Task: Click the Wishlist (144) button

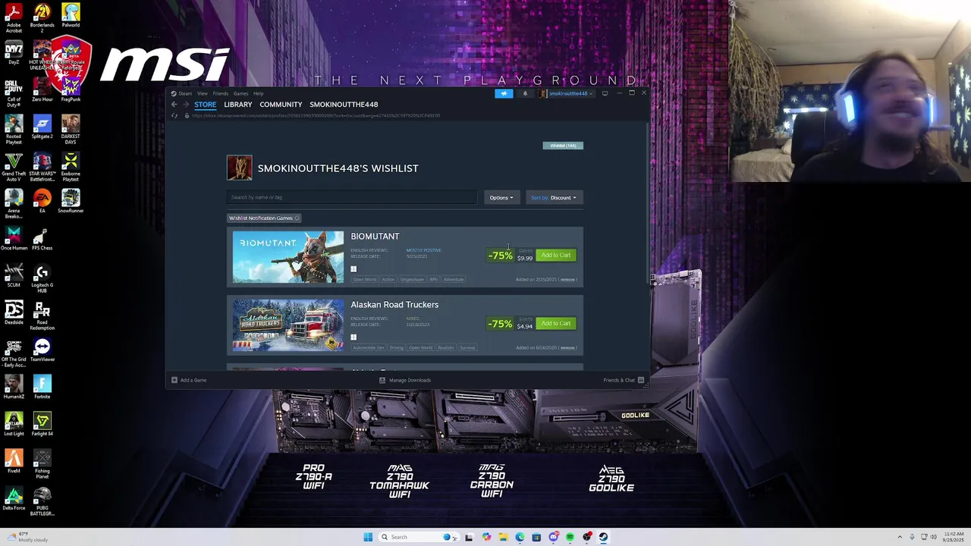Action: pyautogui.click(x=563, y=146)
